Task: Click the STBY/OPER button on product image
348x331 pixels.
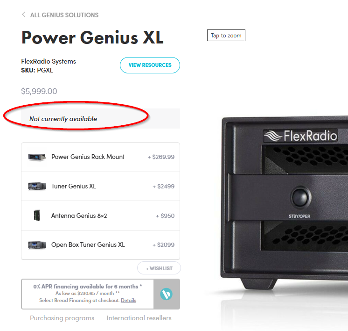Action: (x=300, y=197)
